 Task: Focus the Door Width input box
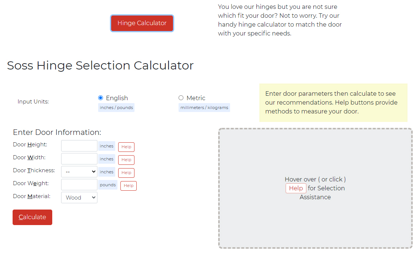[x=79, y=159]
